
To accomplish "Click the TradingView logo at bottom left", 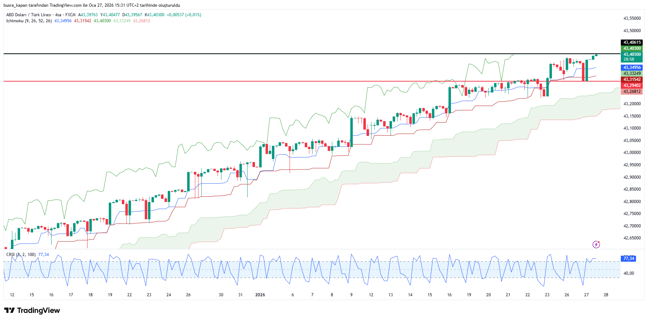I will coord(32,310).
